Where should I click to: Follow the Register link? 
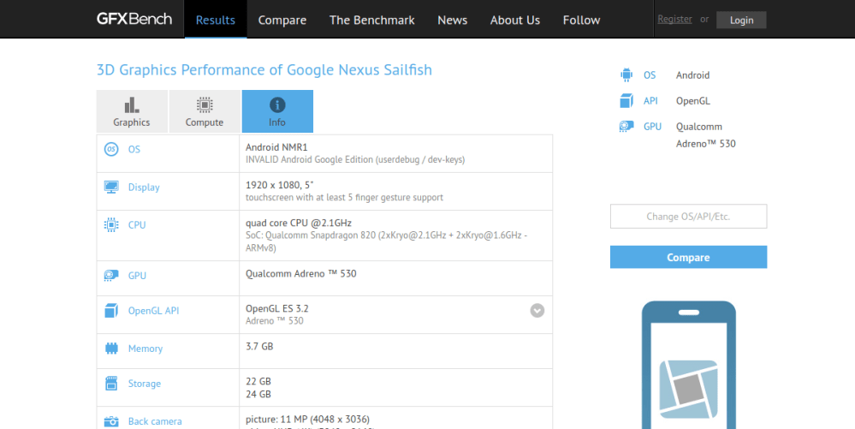674,20
